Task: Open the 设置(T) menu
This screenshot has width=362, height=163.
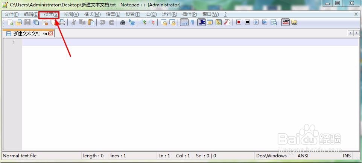Action: (x=133, y=14)
